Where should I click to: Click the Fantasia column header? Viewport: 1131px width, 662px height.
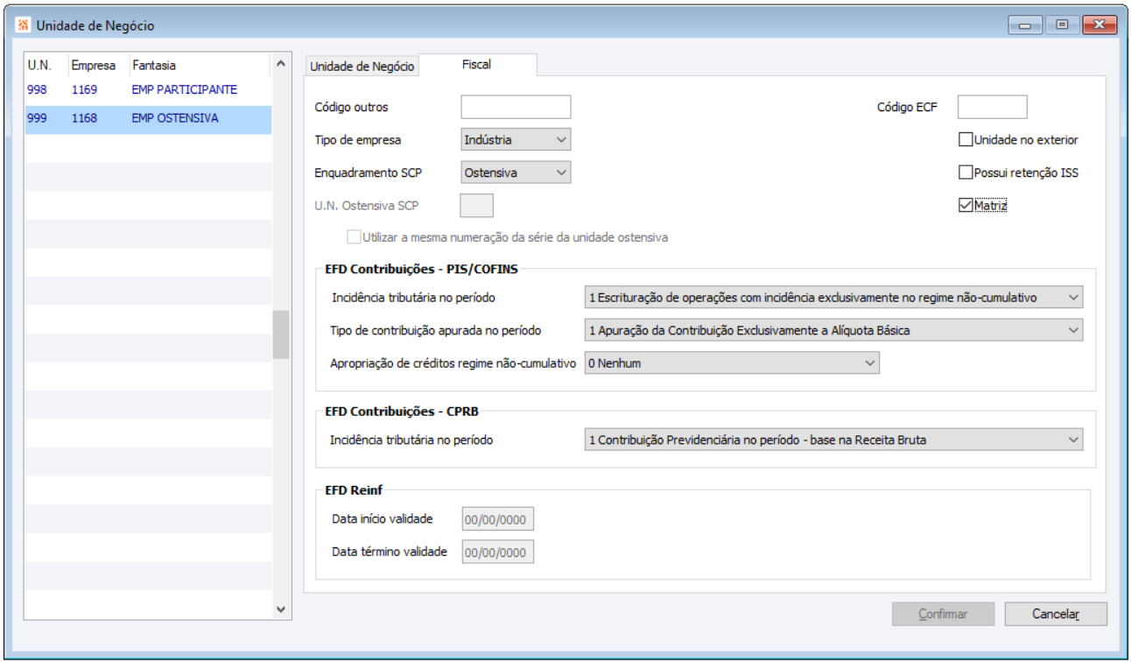click(200, 65)
